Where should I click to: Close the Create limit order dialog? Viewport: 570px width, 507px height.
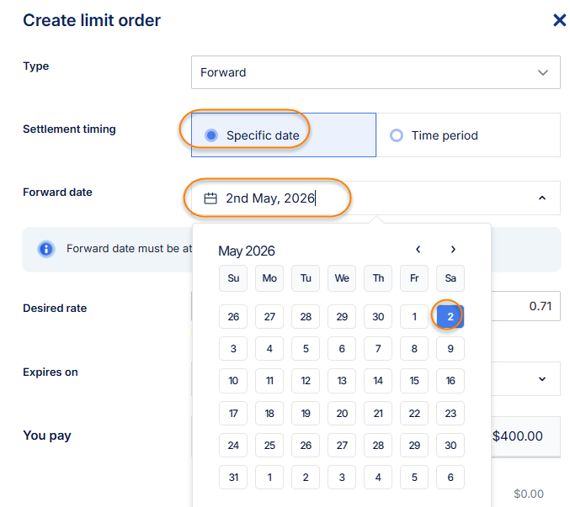(x=559, y=20)
